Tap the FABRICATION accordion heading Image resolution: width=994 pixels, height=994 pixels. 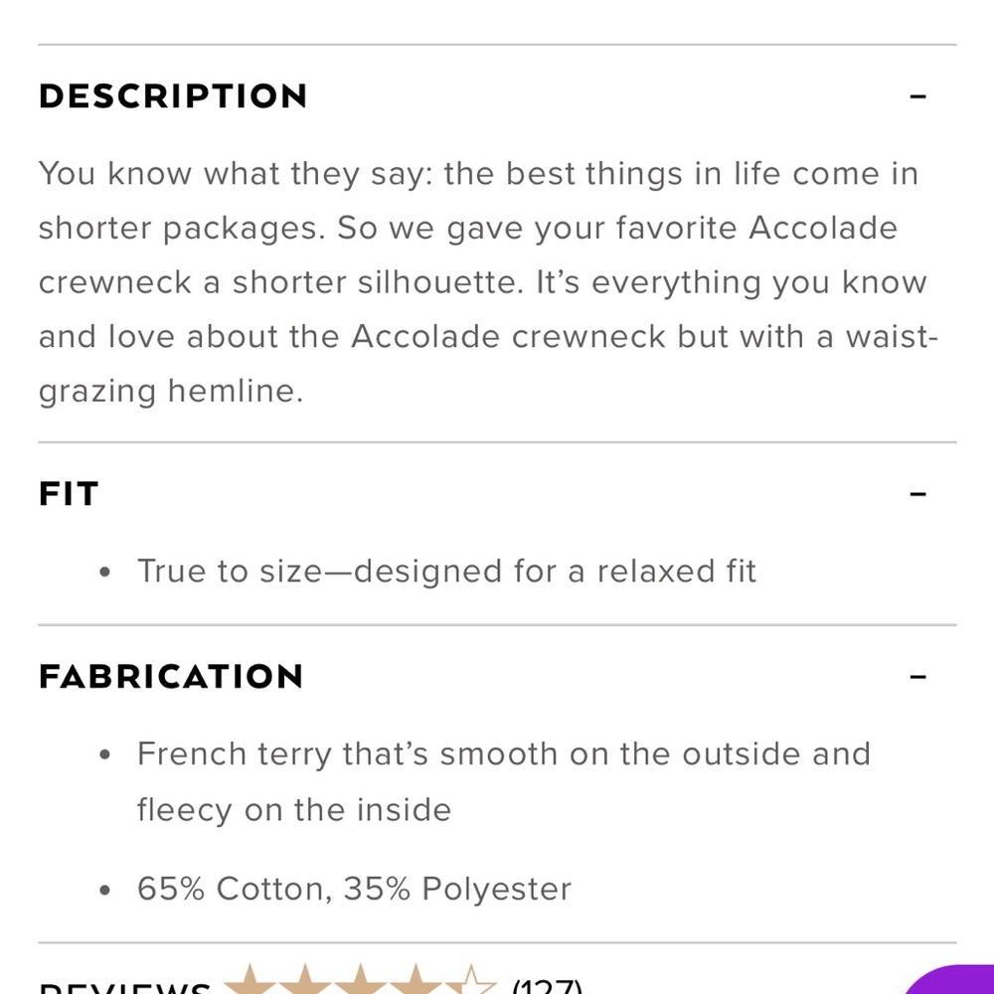coord(171,676)
